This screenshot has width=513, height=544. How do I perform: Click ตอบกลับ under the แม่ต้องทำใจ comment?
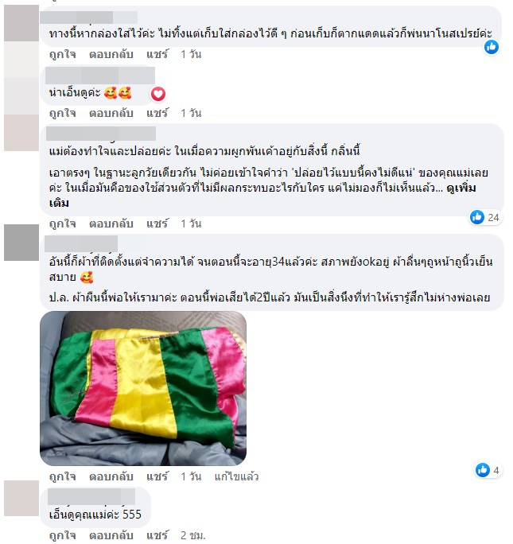point(111,223)
